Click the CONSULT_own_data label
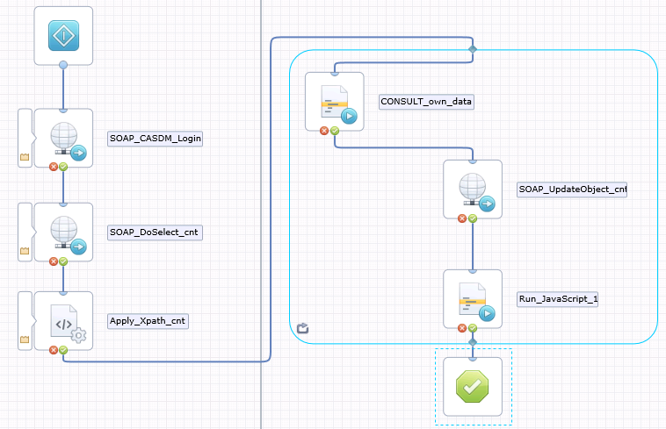The image size is (666, 429). tap(426, 102)
